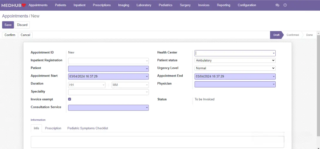Open the Health Center dropdown

pos(235,53)
